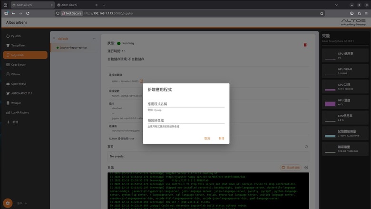Bookmark this page with the star icon

click(322, 13)
